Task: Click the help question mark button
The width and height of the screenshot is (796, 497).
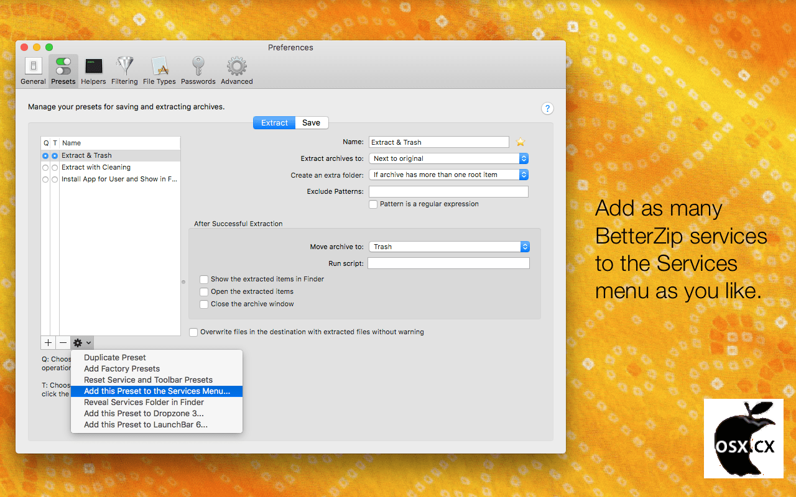Action: pyautogui.click(x=547, y=109)
